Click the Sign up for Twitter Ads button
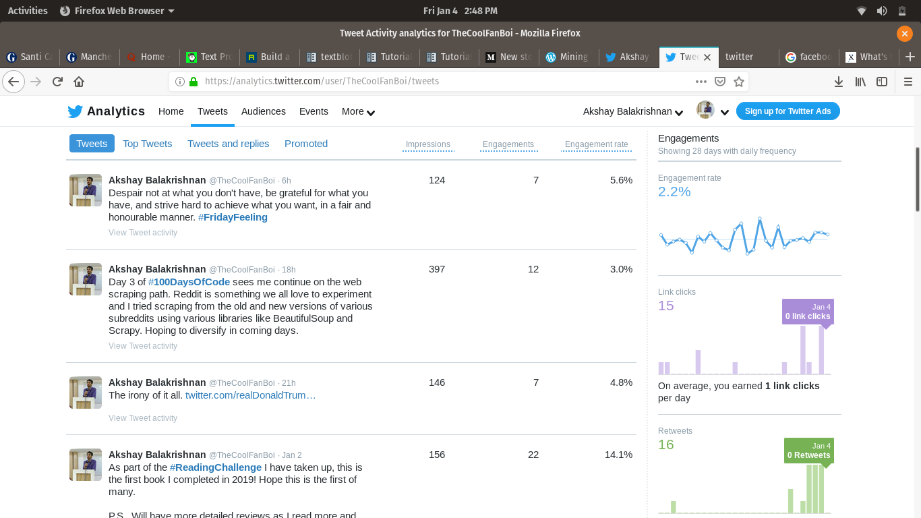Screen dimensions: 921x518 [788, 111]
